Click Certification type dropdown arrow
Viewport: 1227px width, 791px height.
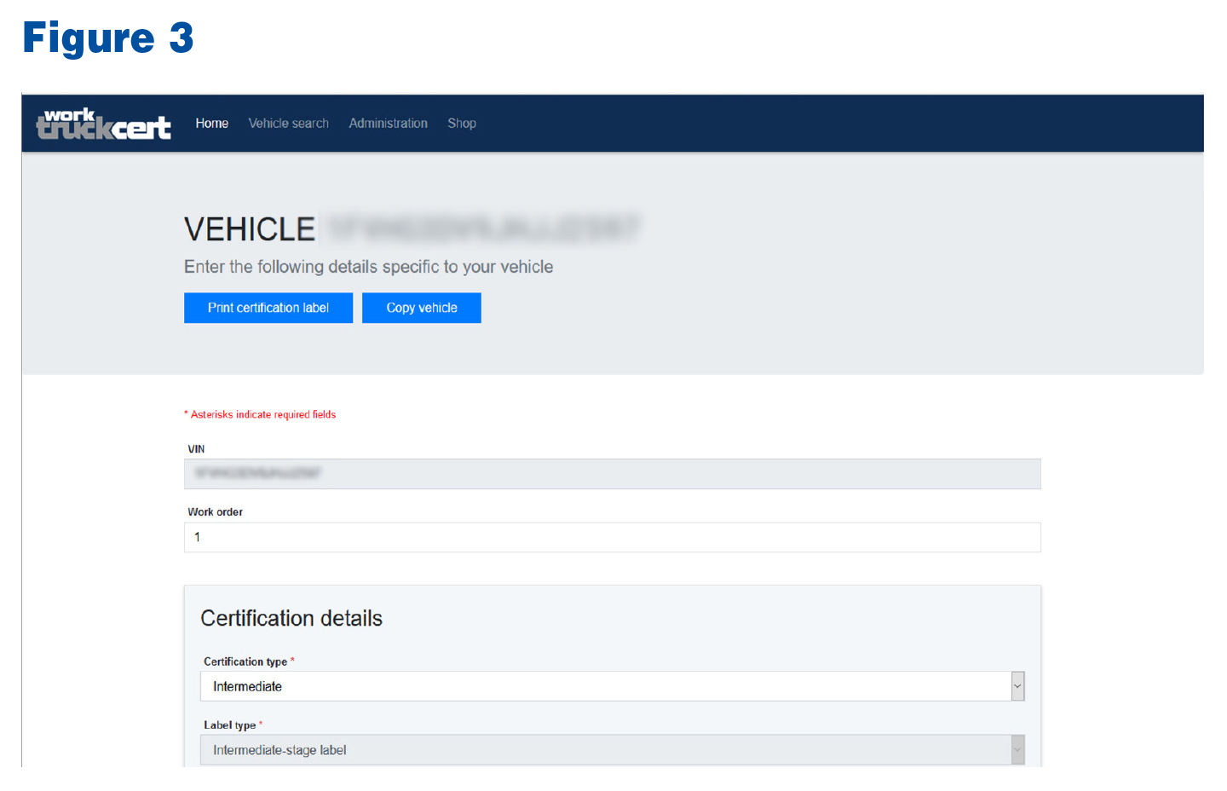[x=1017, y=686]
